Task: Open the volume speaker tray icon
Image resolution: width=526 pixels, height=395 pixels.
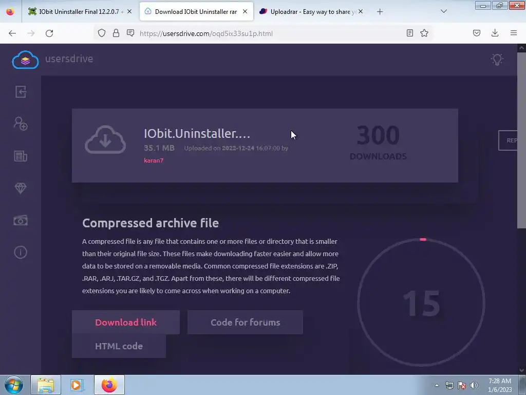Action: click(474, 385)
